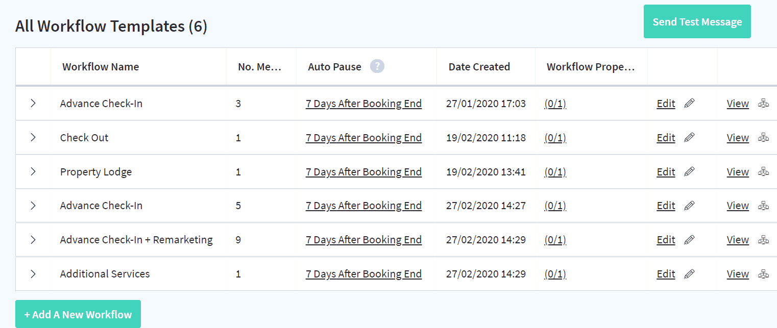Expand the Check Out workflow row

(33, 137)
